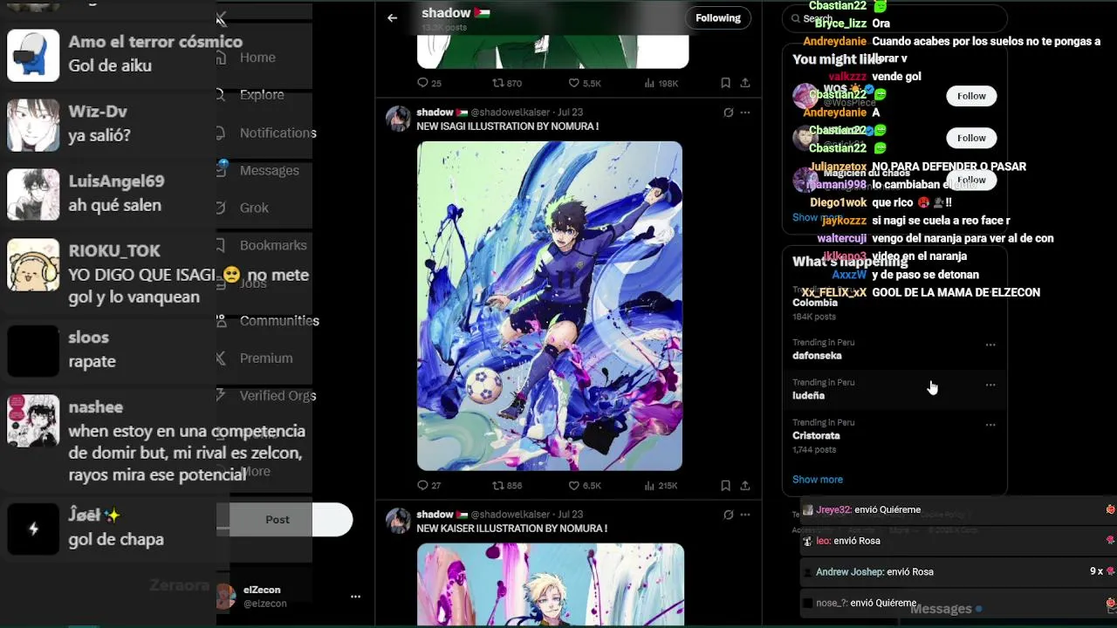Open the options menu for Cristorata trend
1117x628 pixels.
tap(990, 425)
